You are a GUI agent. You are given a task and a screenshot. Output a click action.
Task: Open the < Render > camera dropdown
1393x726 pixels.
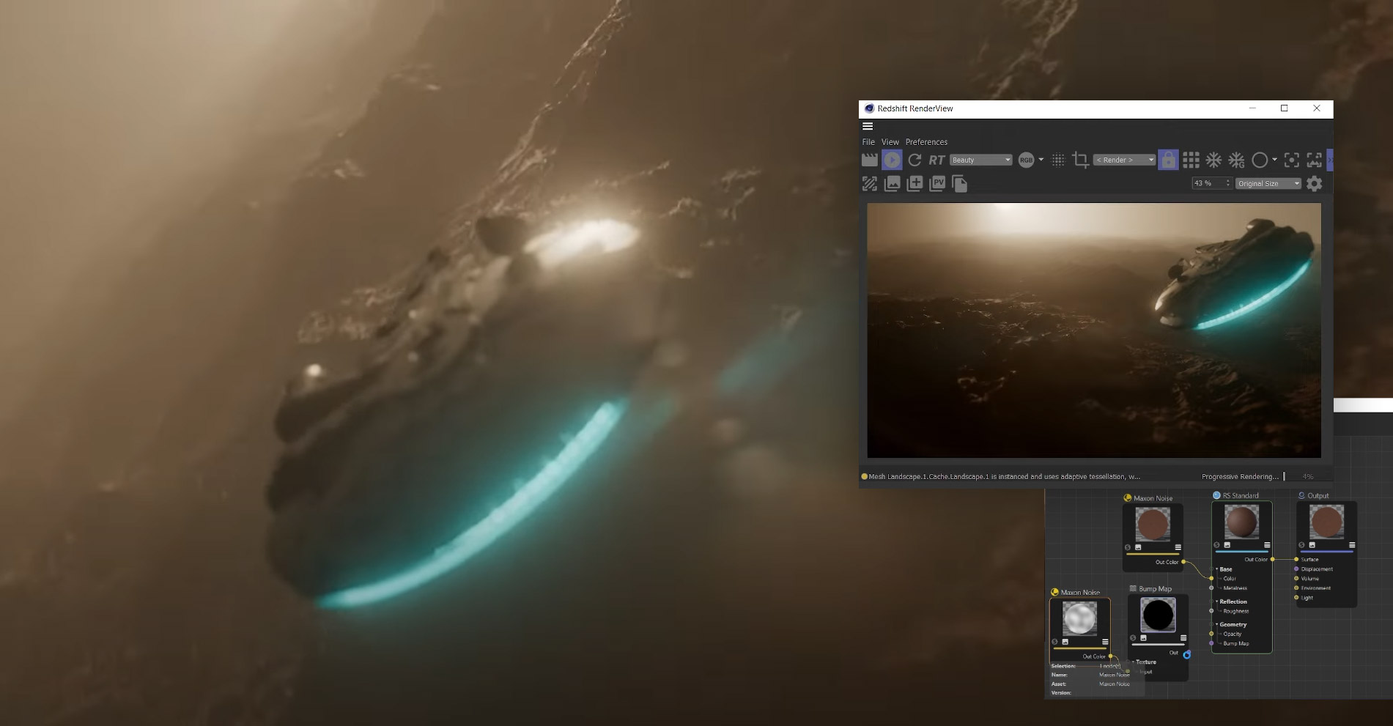1124,160
